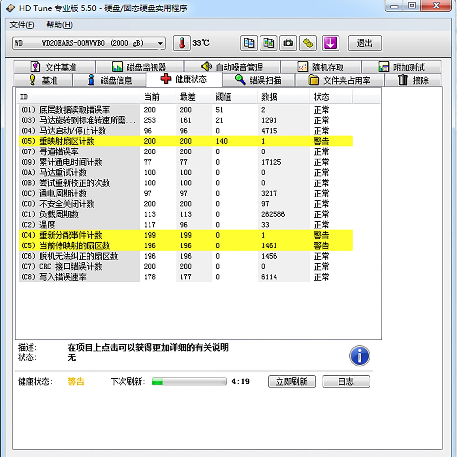Select the (C7) CRC 接口错误计数 row

coord(186,266)
